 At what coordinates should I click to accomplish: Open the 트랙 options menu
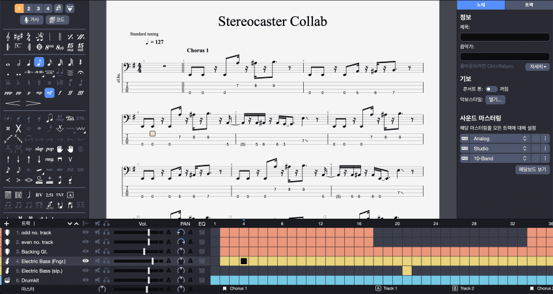[34, 224]
